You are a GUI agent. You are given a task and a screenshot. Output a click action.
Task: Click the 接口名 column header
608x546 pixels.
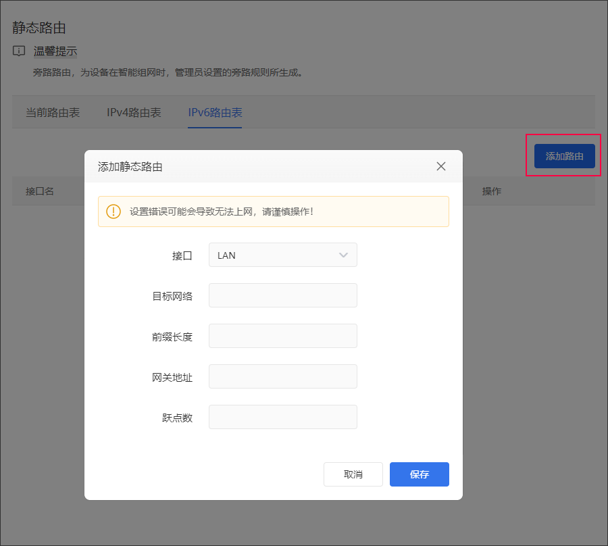pos(40,191)
